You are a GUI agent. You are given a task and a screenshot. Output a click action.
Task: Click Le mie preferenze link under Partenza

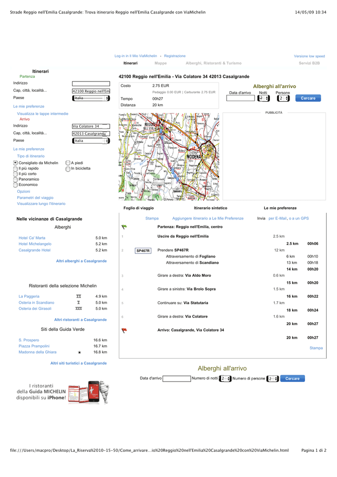tap(28, 107)
